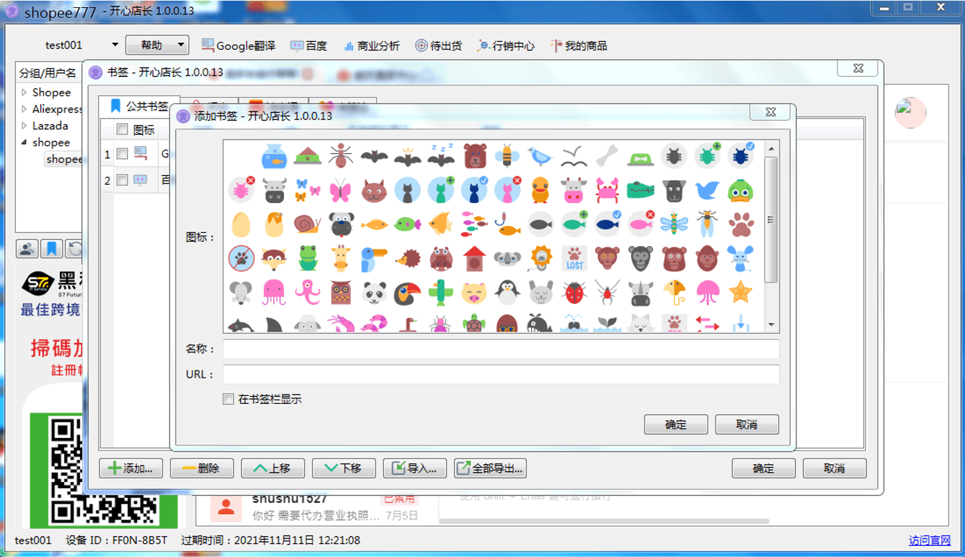Viewport: 965px width, 557px height.
Task: Open the user accounts icon in left panel
Action: (27, 249)
